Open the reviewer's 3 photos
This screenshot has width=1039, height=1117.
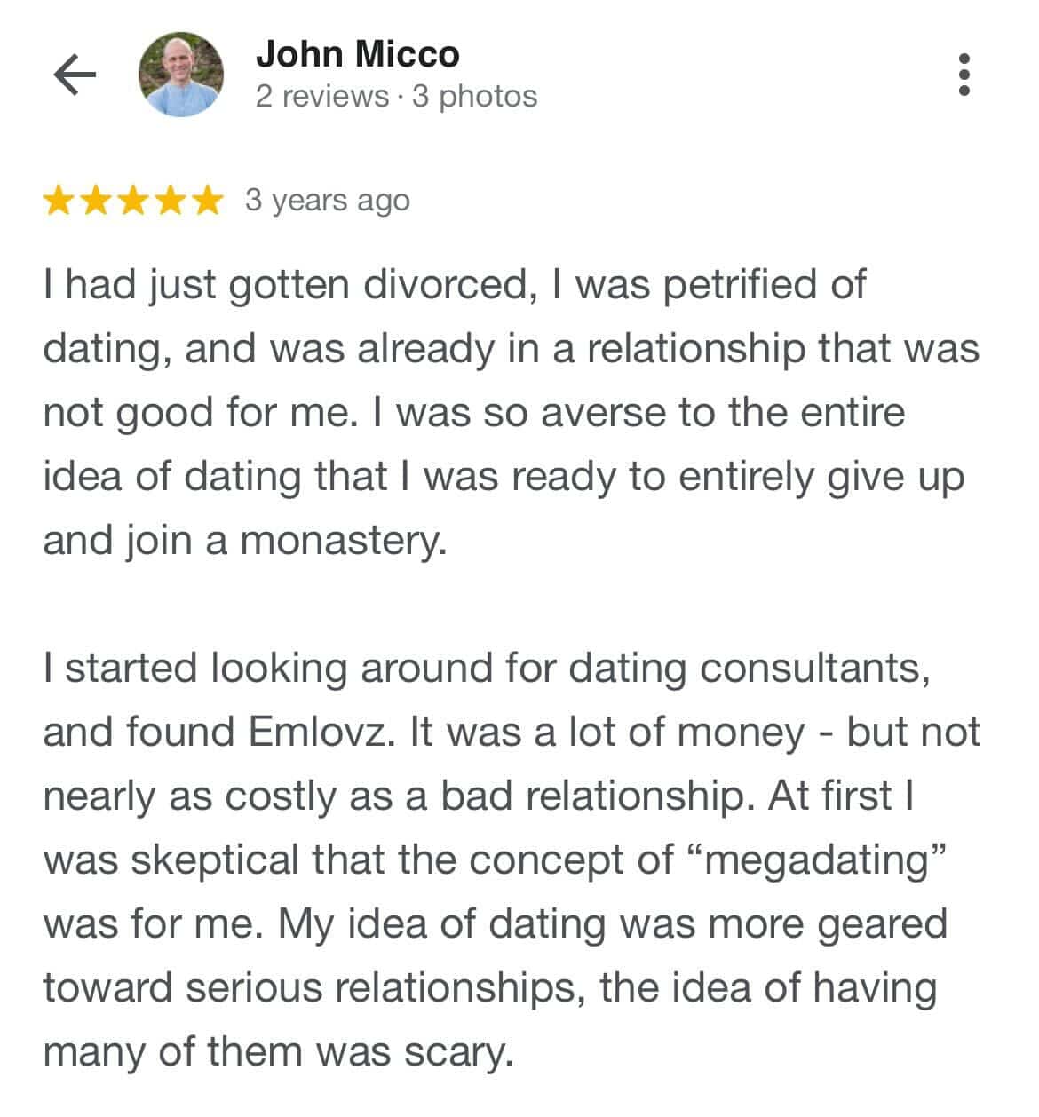pyautogui.click(x=475, y=96)
